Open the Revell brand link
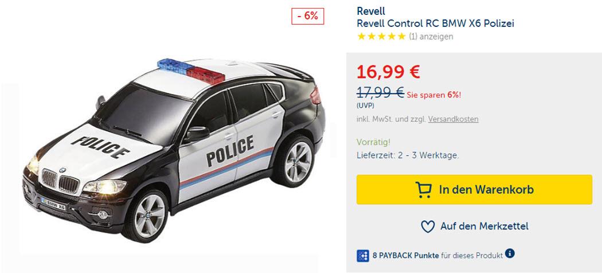602x273 pixels. [x=371, y=11]
